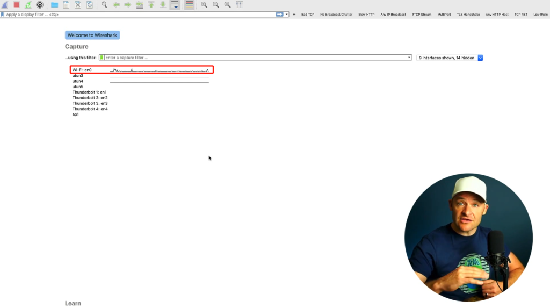This screenshot has width=550, height=308.
Task: Click the display filter input field
Action: click(140, 15)
